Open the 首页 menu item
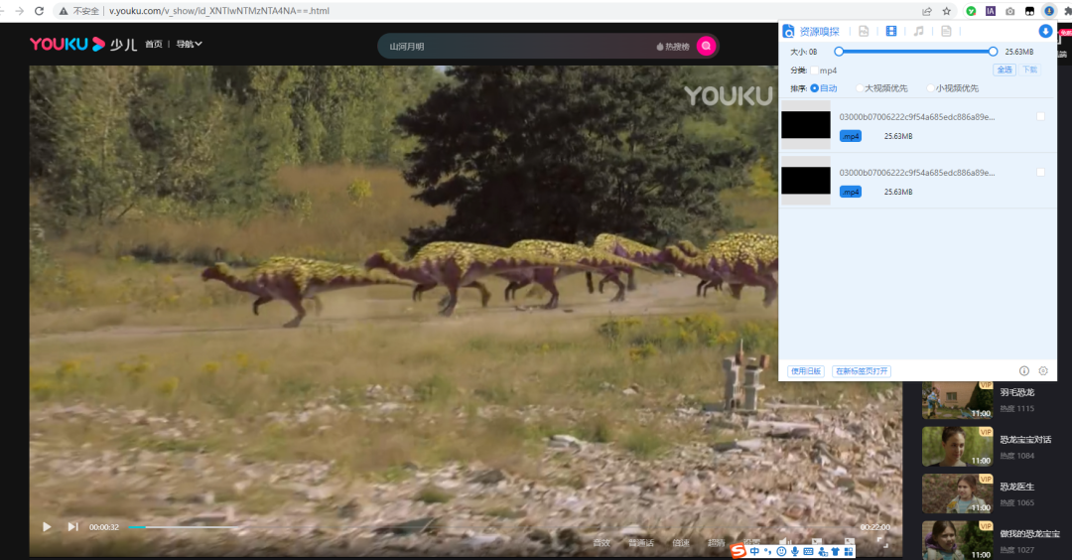This screenshot has height=560, width=1072. [x=154, y=45]
